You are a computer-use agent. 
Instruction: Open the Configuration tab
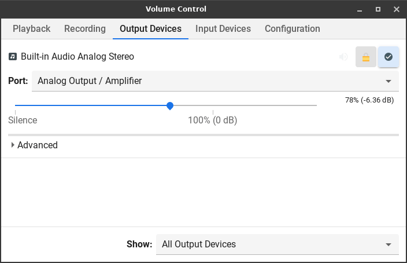pyautogui.click(x=292, y=29)
